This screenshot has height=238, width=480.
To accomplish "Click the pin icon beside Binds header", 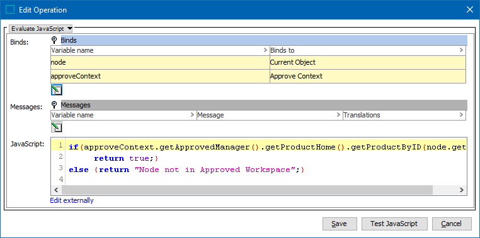I will [x=55, y=40].
